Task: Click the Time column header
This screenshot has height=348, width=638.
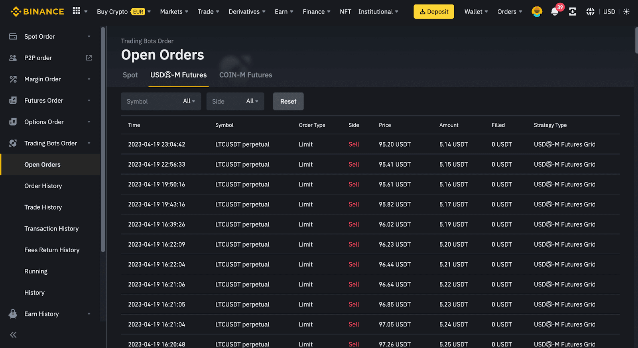Action: coord(134,125)
